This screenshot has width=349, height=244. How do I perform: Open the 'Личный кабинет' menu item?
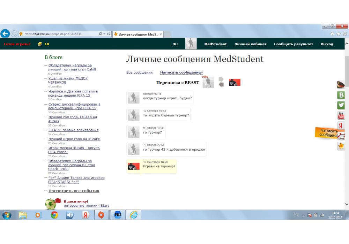(250, 44)
